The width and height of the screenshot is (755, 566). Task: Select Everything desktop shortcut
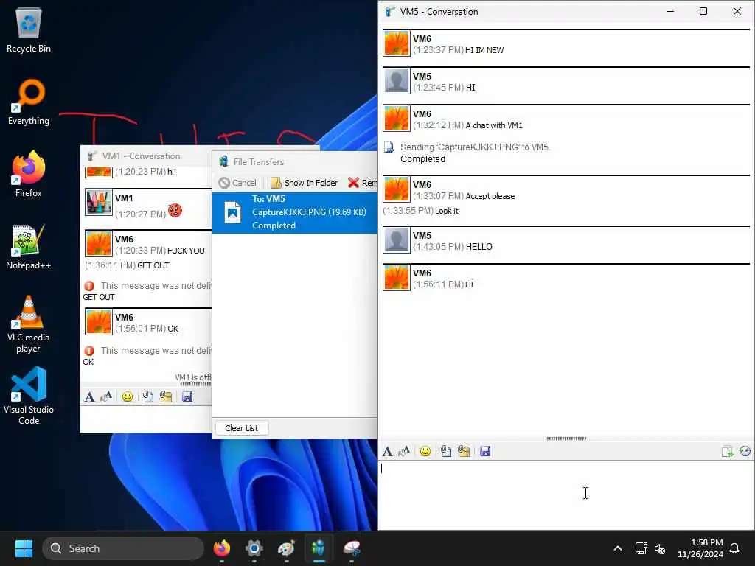[x=29, y=102]
